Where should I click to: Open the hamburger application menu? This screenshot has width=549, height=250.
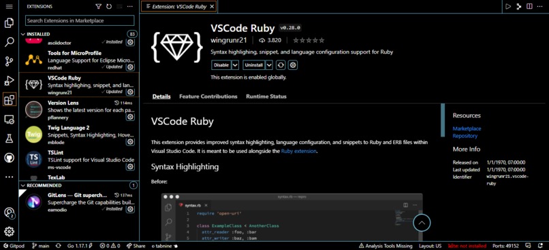tap(9, 6)
